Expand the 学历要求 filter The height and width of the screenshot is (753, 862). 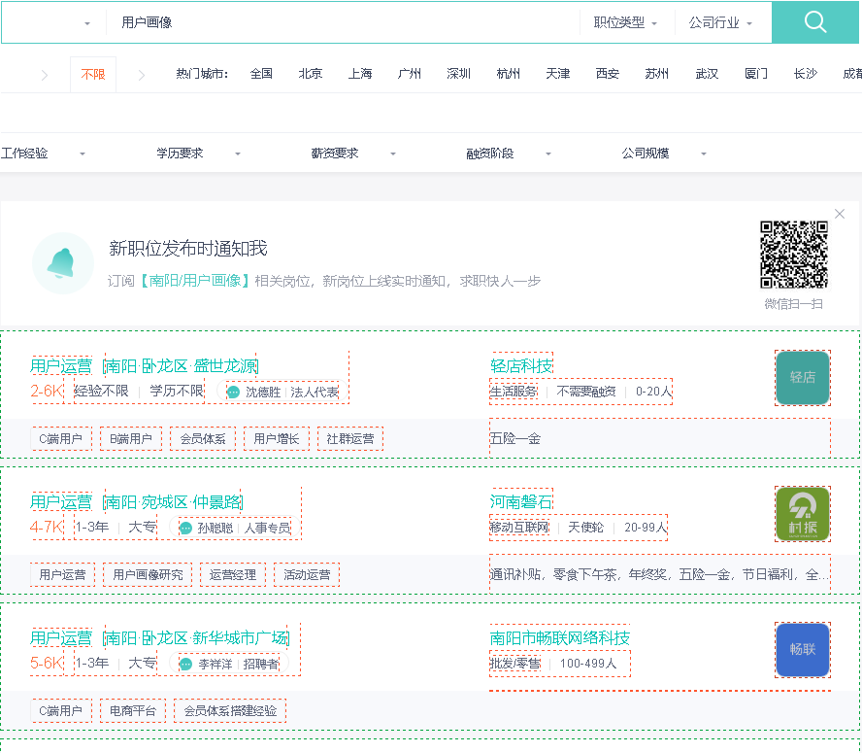coord(198,153)
